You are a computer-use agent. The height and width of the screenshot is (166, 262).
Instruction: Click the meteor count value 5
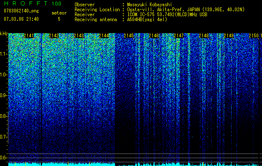(x=59, y=19)
